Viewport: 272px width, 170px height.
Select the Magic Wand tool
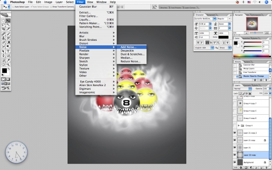pos(8,25)
